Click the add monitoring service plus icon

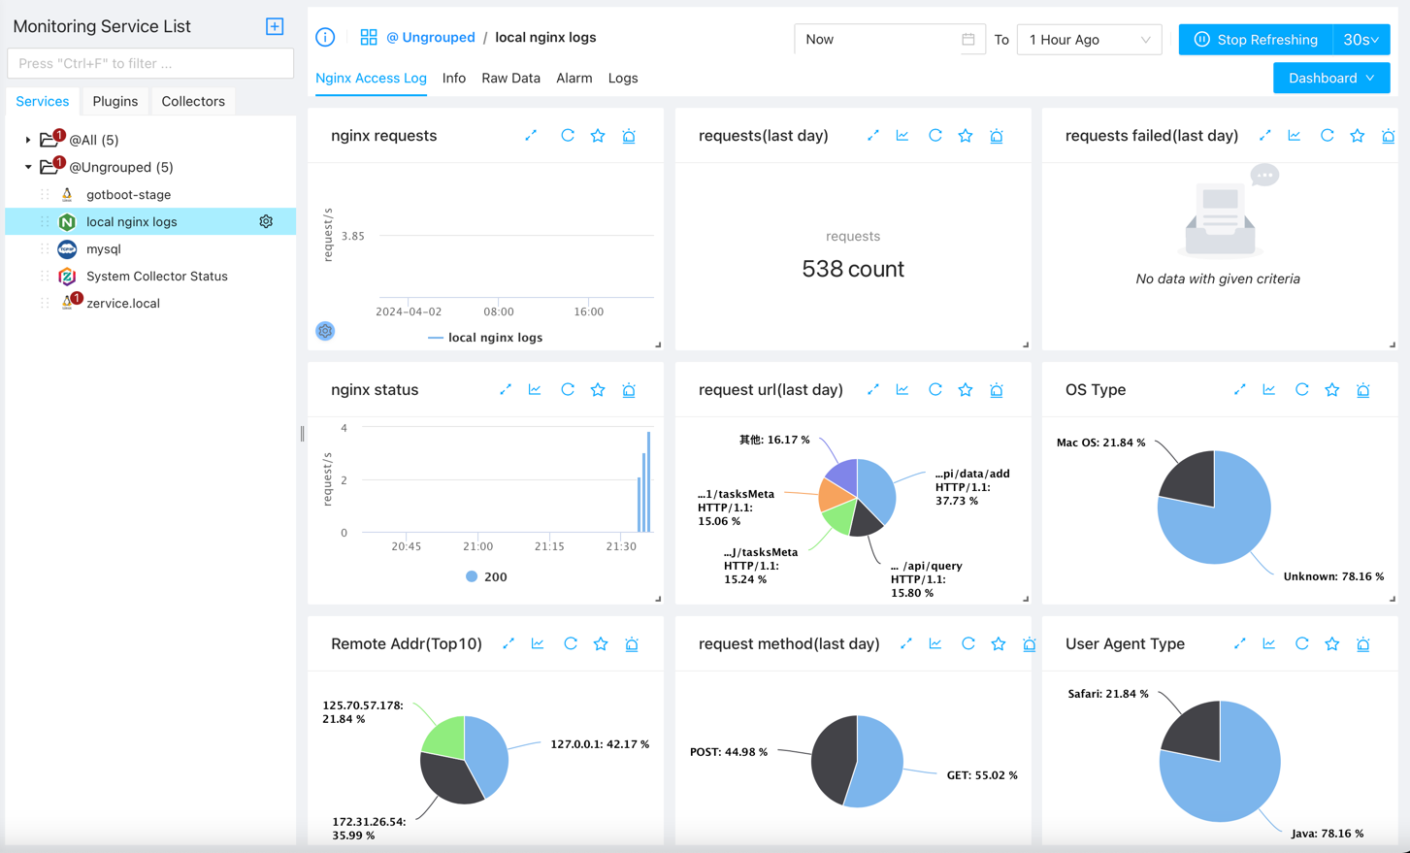(275, 26)
